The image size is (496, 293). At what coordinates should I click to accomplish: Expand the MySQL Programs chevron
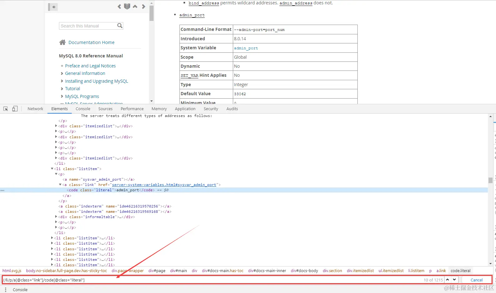62,96
